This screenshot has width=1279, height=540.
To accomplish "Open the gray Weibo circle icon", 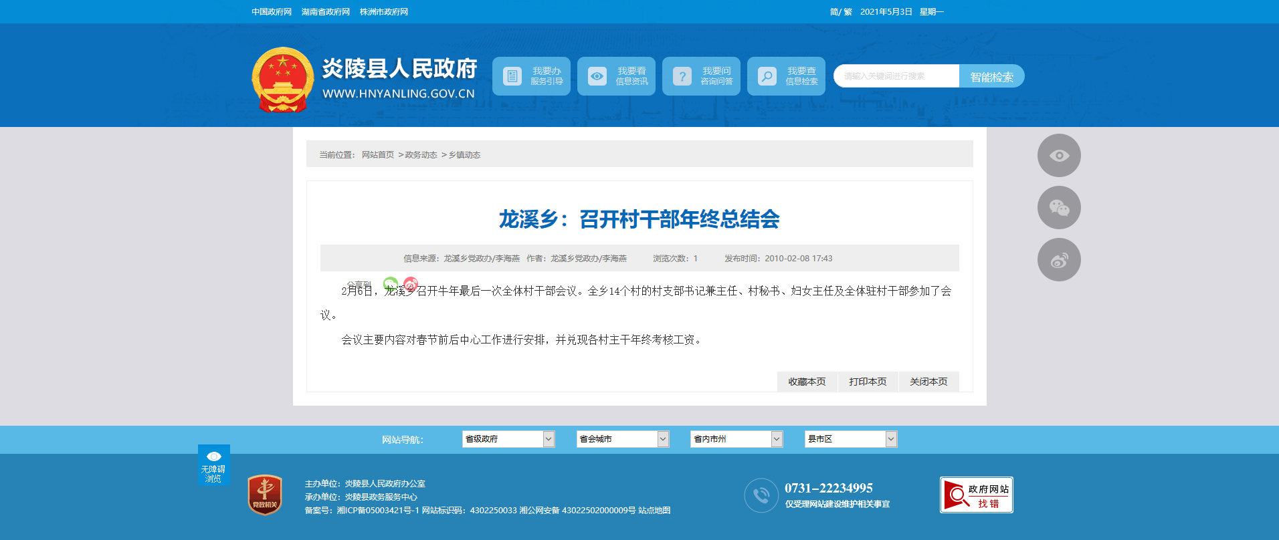I will click(1058, 260).
